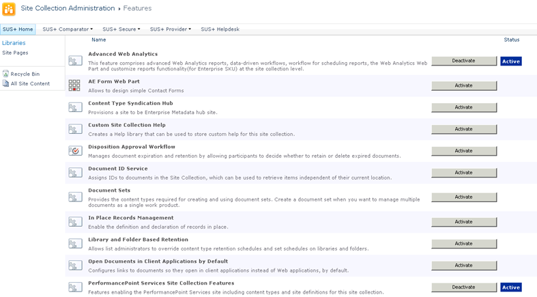Click the Custom Site Collection Help title
537x297 pixels.
point(127,125)
